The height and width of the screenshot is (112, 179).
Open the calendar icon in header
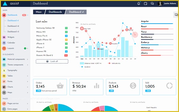coord(146,3)
